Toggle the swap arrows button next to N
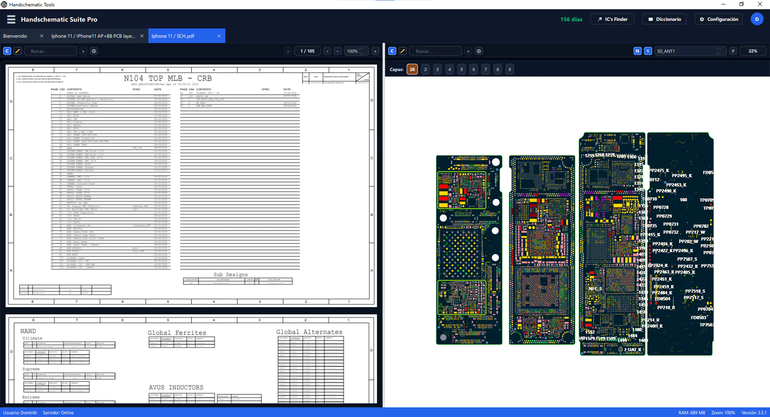This screenshot has width=770, height=417. pyautogui.click(x=648, y=51)
